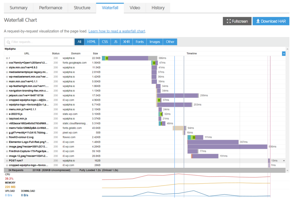The height and width of the screenshot is (207, 293).
Task: Focus the Filter requests search box
Action: (x=39, y=42)
